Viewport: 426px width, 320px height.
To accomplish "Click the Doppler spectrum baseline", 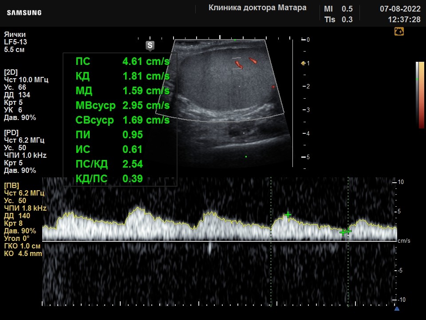I will pyautogui.click(x=220, y=241).
